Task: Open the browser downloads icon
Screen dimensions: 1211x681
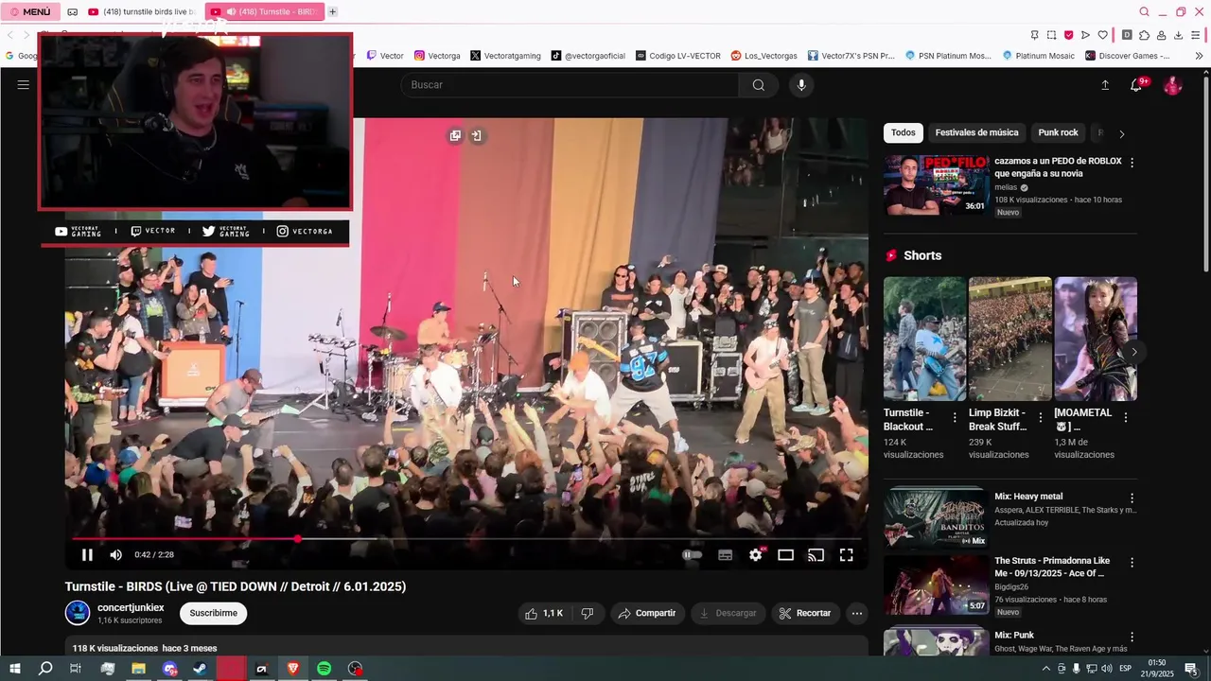Action: [x=1178, y=35]
